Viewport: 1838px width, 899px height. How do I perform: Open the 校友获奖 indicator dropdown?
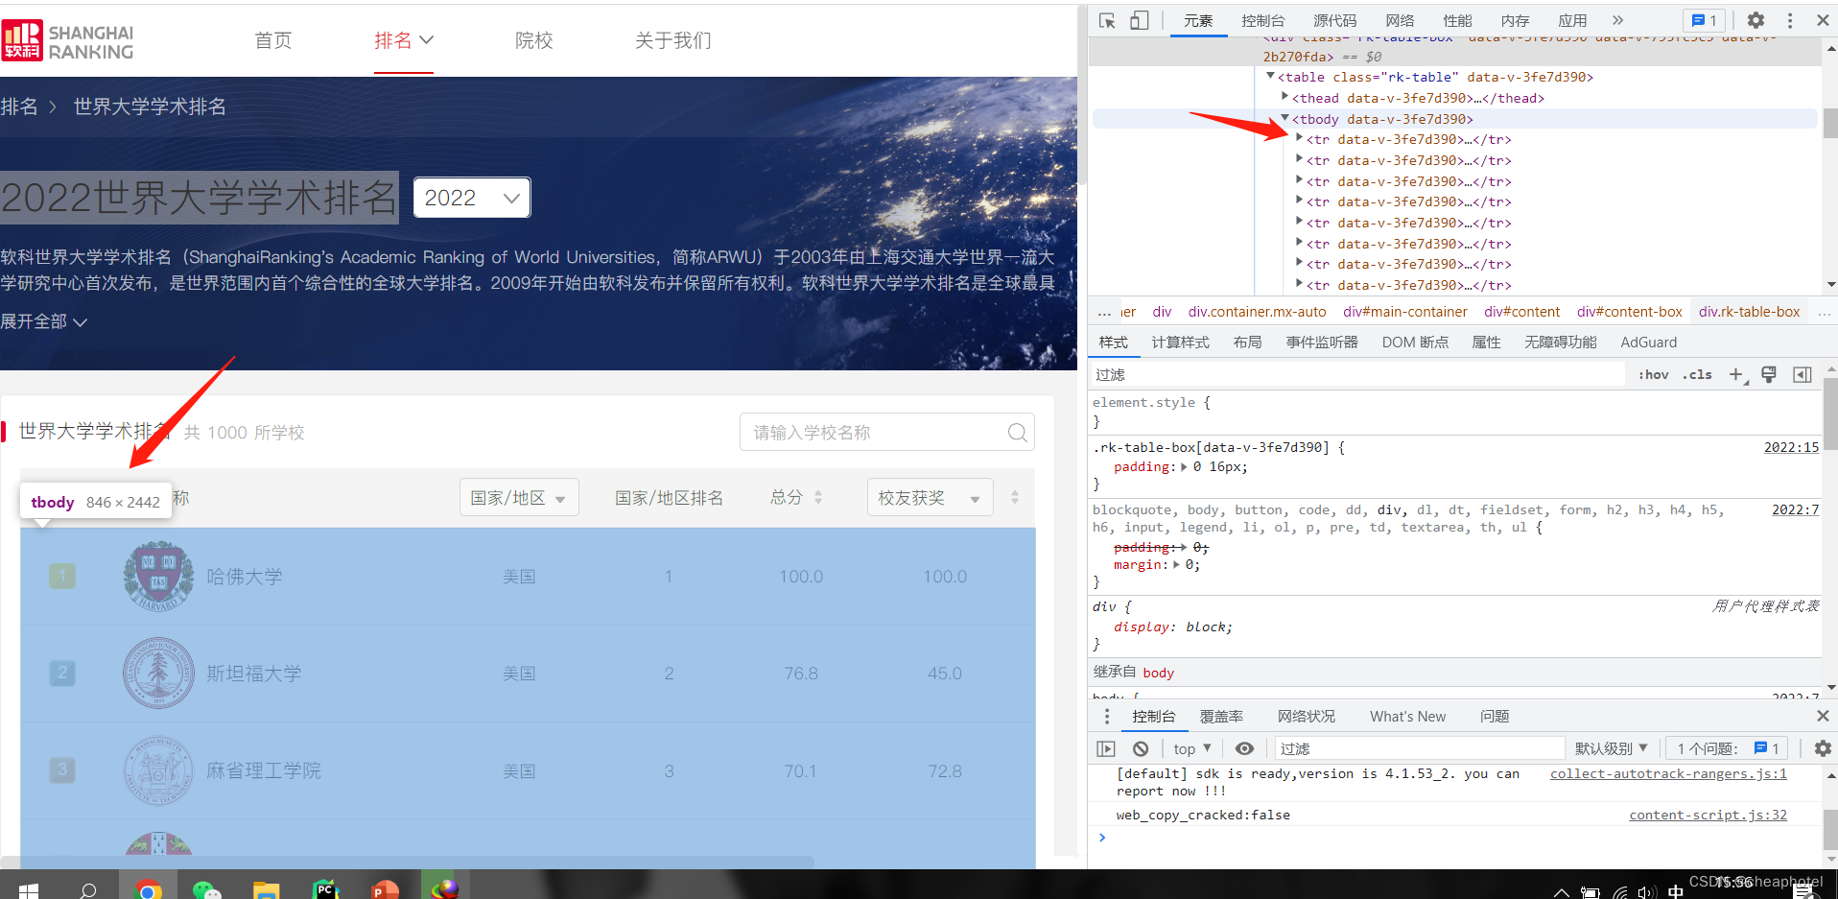tap(930, 498)
